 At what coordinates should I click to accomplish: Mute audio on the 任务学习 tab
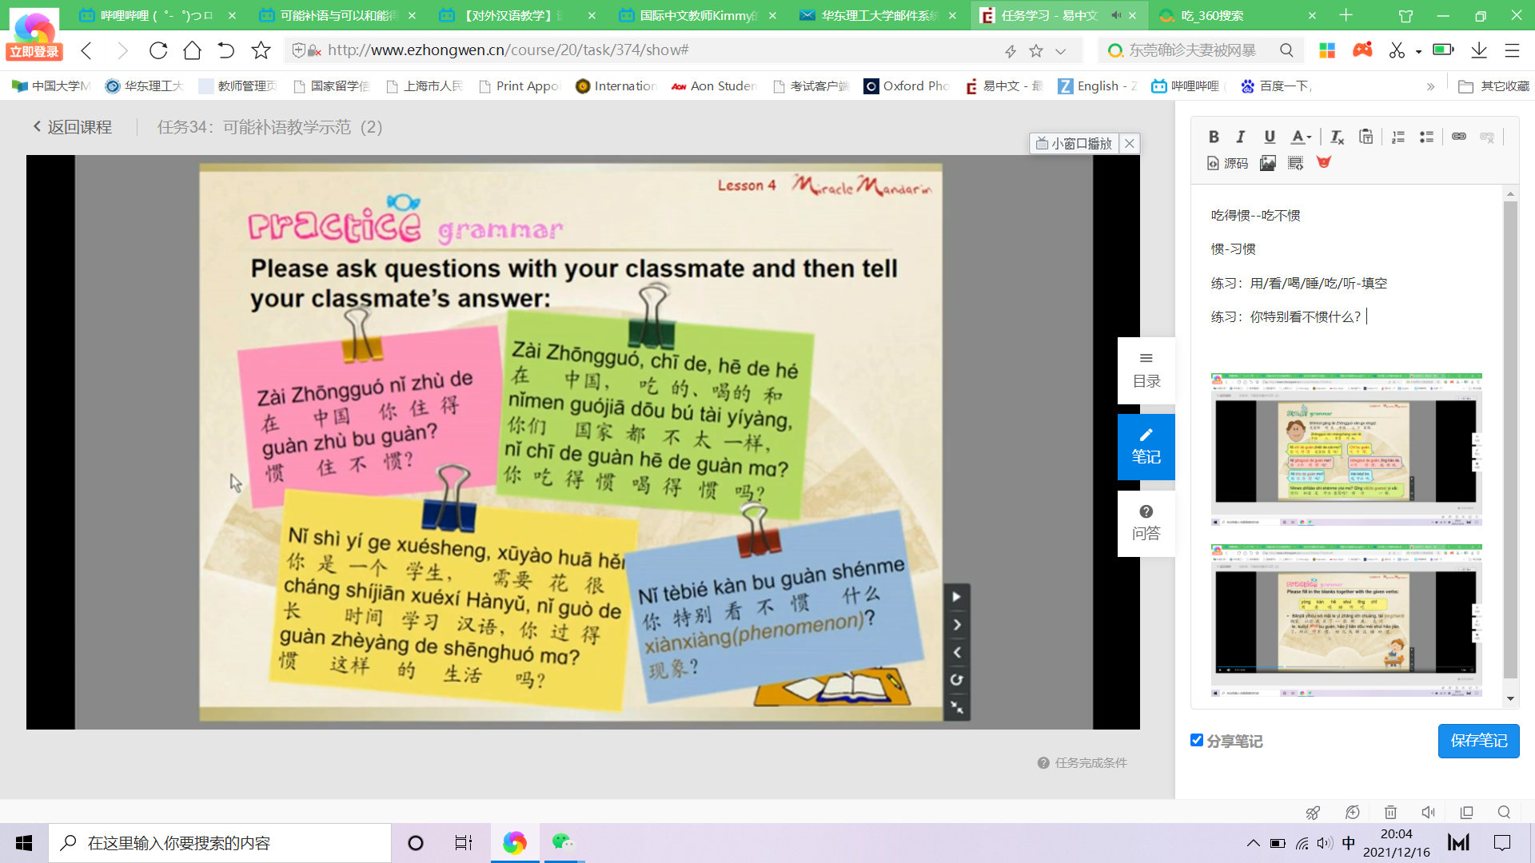coord(1116,15)
